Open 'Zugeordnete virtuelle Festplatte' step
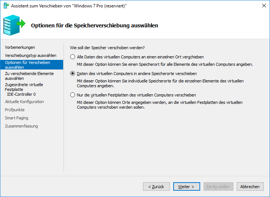270x197 pixels. pos(24,87)
